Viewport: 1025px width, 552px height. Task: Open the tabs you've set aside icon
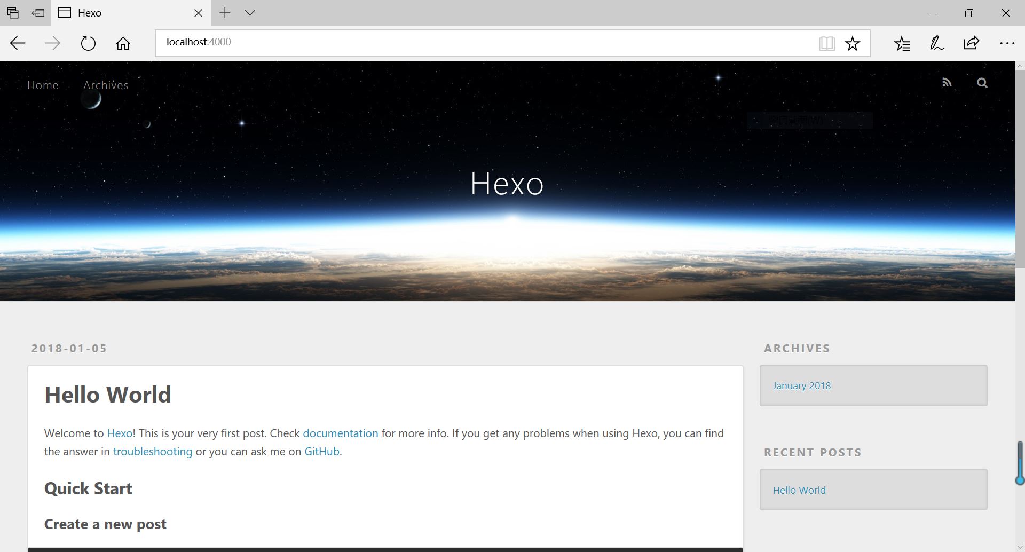(x=12, y=13)
